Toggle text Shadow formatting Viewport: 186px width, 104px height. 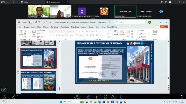59,35
